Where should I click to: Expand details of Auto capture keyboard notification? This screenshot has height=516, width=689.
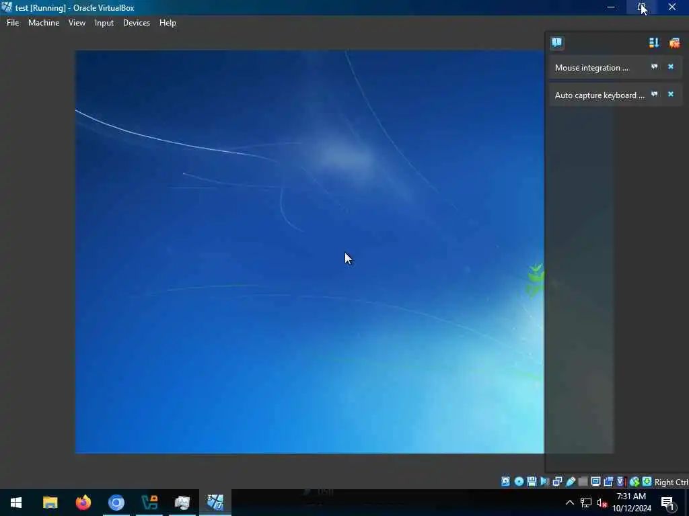click(654, 94)
